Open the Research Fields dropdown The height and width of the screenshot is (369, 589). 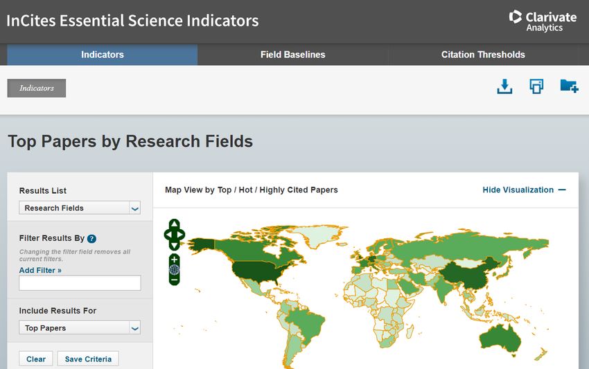tap(80, 208)
